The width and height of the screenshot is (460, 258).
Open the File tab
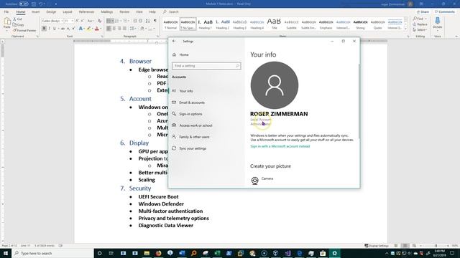point(6,11)
